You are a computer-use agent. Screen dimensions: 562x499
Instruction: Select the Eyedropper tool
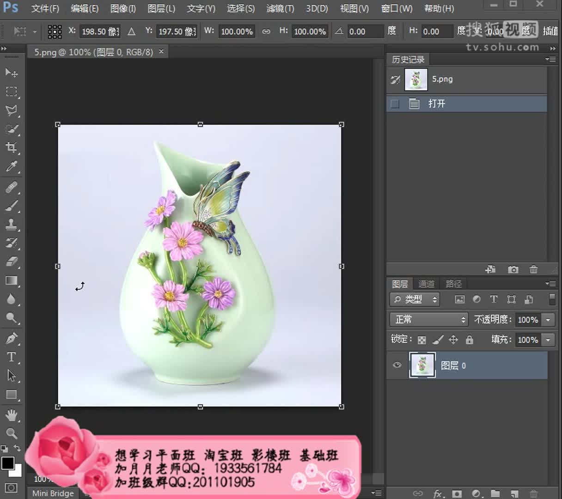click(12, 166)
